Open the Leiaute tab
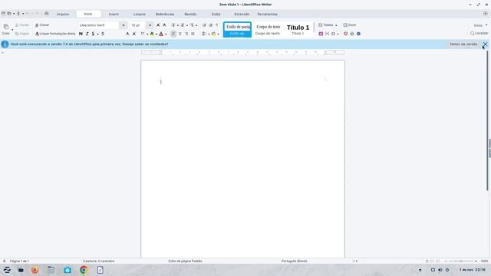This screenshot has height=276, width=491. (x=140, y=14)
